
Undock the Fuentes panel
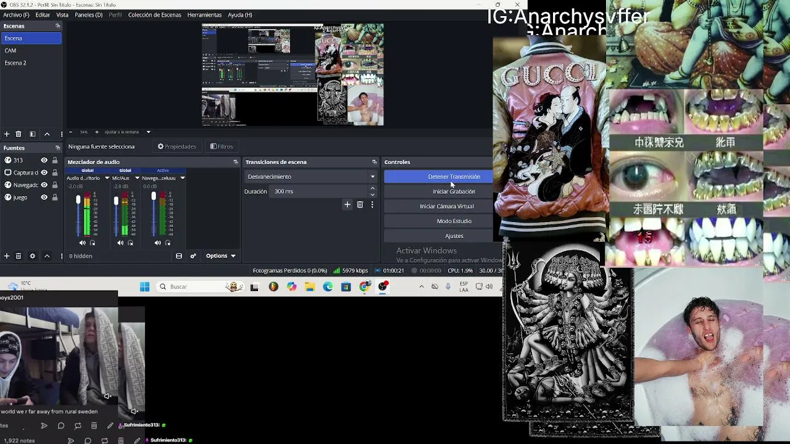point(57,148)
